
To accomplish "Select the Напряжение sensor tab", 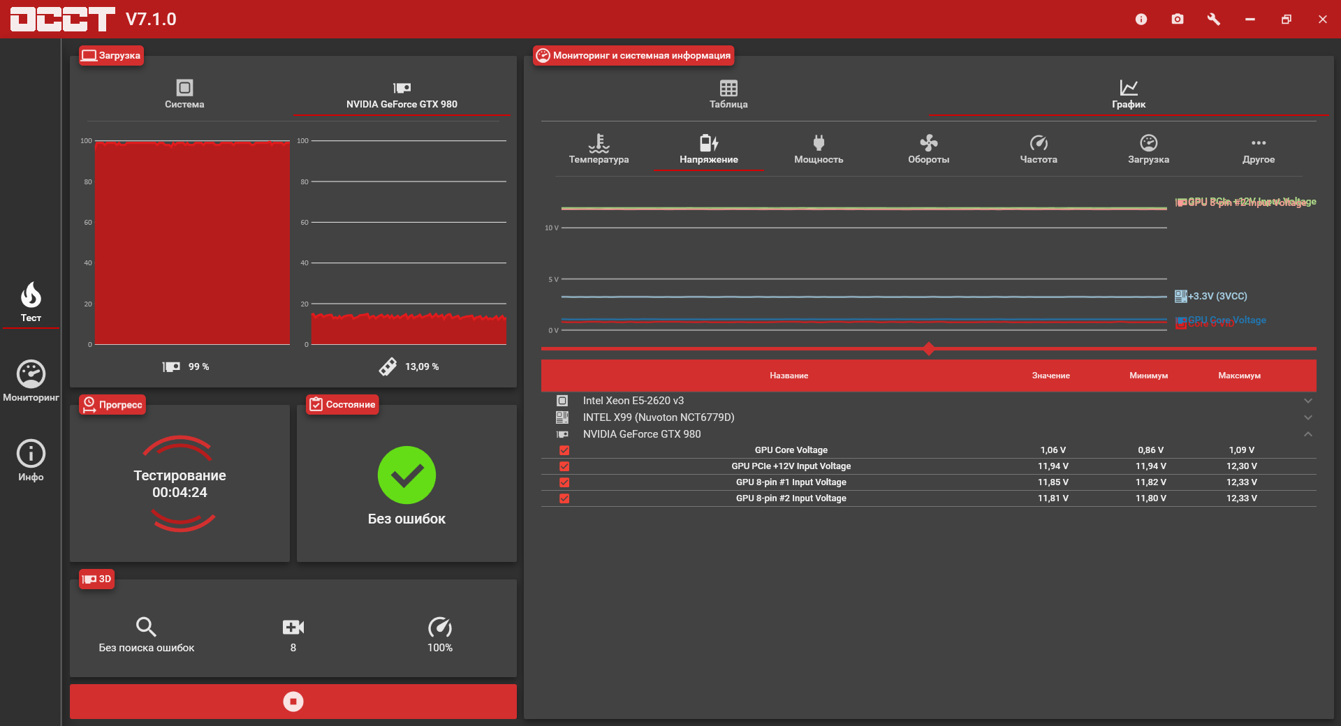I will pos(709,149).
